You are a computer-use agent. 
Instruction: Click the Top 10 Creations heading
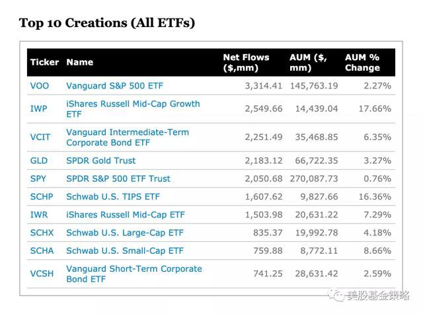click(106, 23)
